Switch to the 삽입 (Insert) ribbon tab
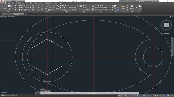174x97 pixels. tap(9, 3)
